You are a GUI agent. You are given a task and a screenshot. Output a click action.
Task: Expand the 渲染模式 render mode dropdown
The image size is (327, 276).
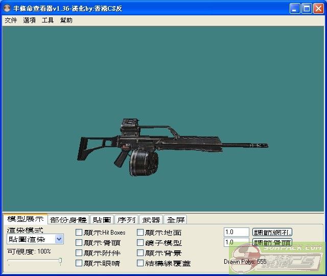coord(59,239)
